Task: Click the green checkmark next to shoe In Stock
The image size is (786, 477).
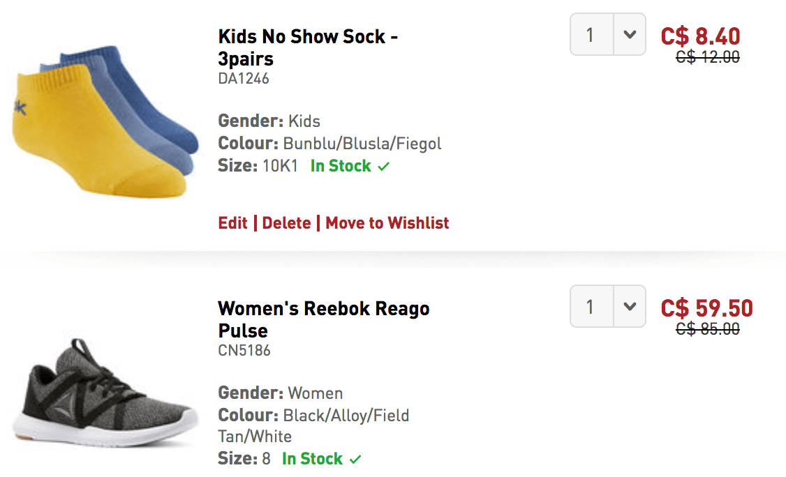Action: coord(355,460)
